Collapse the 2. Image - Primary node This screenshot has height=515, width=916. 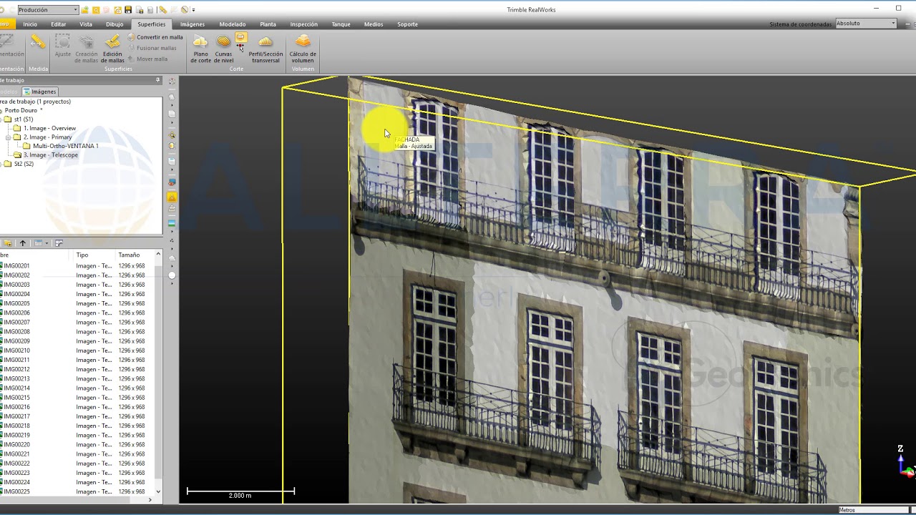(x=8, y=137)
